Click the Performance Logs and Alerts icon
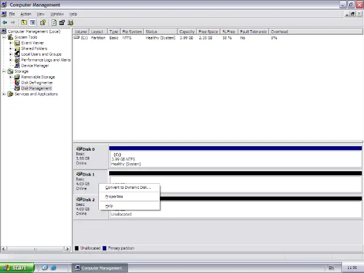 tap(17, 60)
